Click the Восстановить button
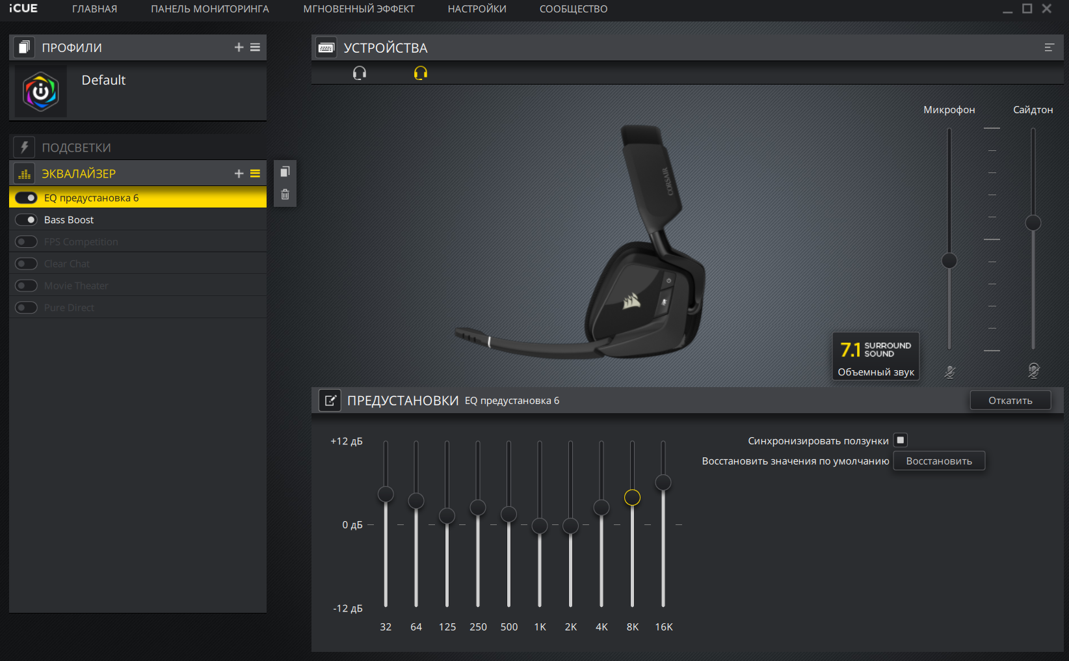 click(x=939, y=461)
